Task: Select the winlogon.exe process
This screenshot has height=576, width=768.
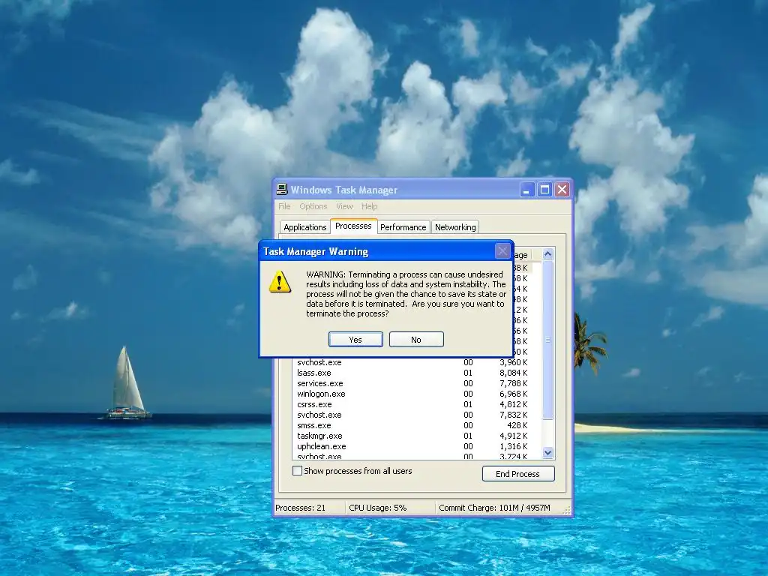Action: click(412, 394)
